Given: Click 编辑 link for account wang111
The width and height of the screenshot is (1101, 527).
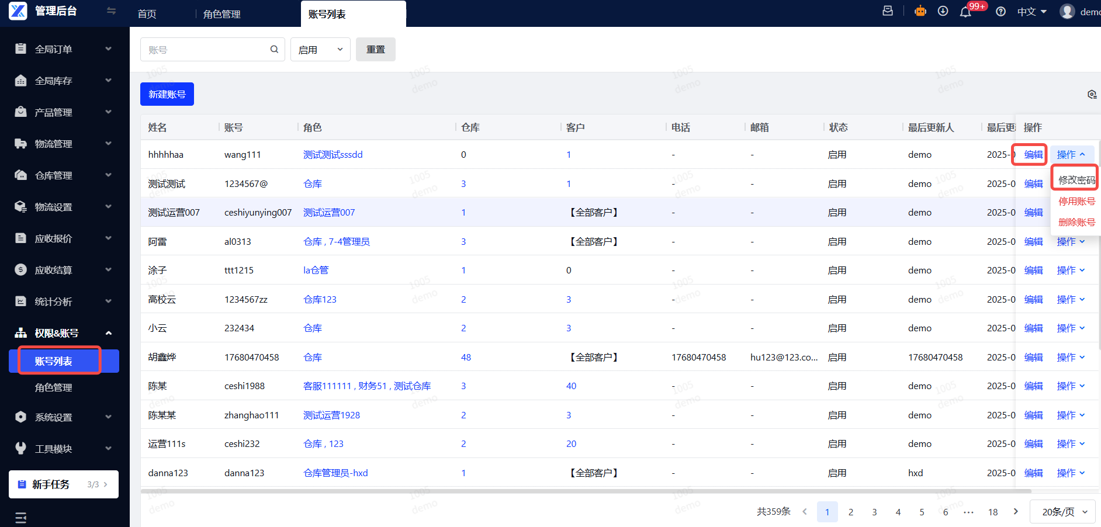Looking at the screenshot, I should (x=1033, y=155).
